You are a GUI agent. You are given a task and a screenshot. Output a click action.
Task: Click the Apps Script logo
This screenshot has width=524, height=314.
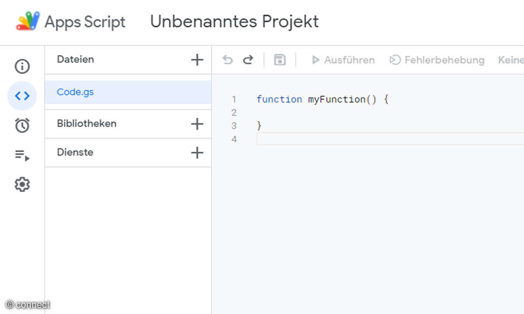[x=28, y=21]
